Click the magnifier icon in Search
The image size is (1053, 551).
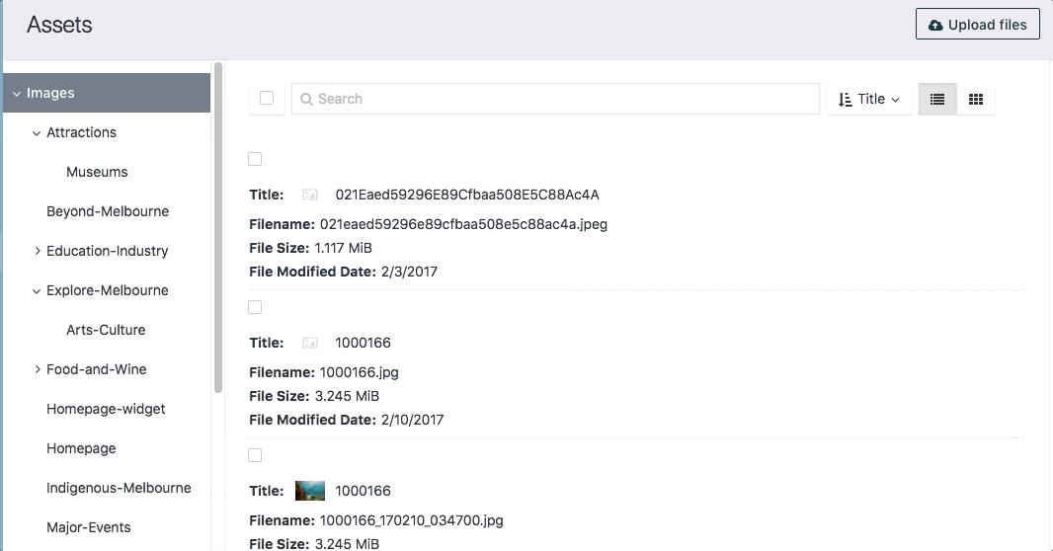click(306, 100)
